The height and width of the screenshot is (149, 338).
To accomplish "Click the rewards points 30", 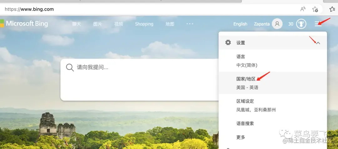I will coord(291,24).
